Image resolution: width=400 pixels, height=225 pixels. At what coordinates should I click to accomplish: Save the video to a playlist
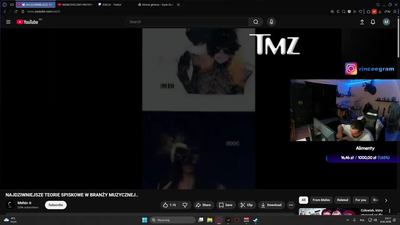[225, 205]
